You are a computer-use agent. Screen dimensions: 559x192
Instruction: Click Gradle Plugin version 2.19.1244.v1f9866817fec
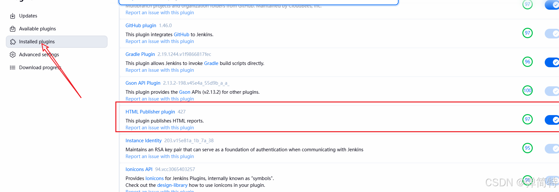click(184, 54)
